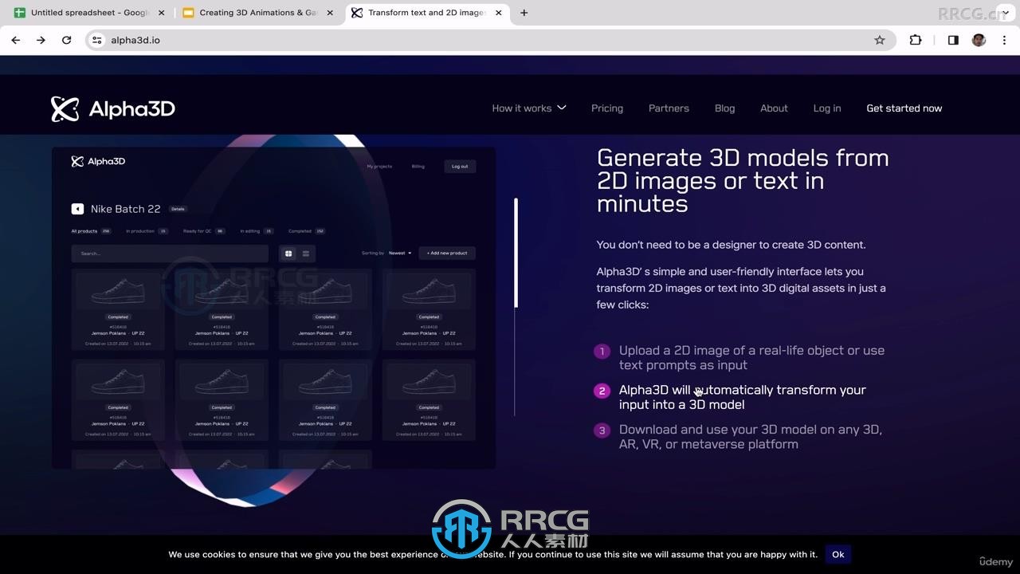Screen dimensions: 1020x574
Task: Select the Completed filter in preview
Action: click(307, 231)
